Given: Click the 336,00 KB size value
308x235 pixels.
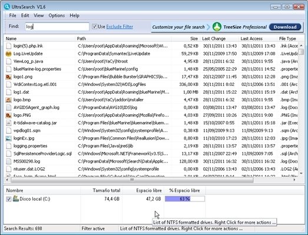Looking at the screenshot, I should [189, 84].
